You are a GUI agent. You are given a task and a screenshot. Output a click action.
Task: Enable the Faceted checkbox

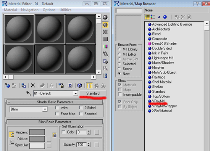coord(81,114)
